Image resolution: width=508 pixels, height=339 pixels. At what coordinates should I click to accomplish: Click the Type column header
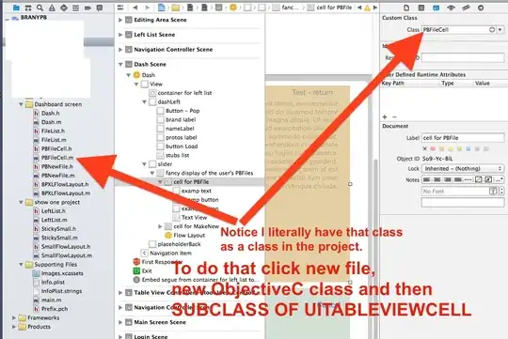point(448,84)
